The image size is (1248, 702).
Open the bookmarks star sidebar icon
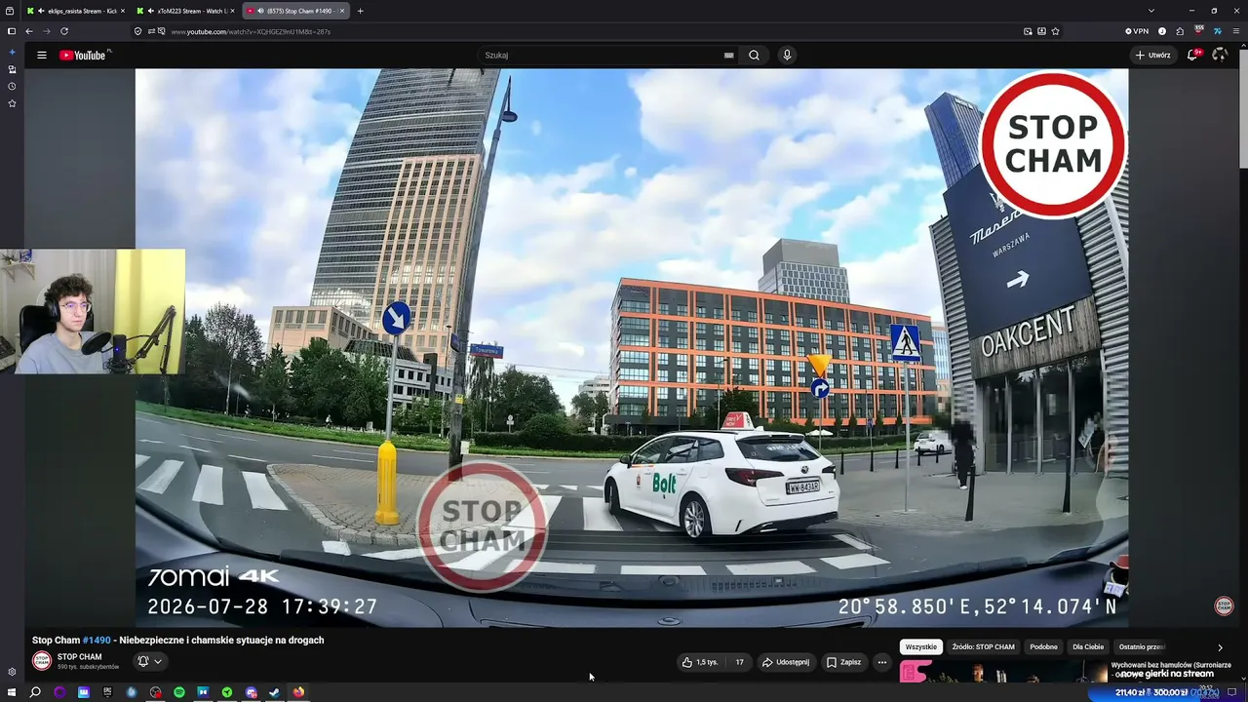[12, 102]
